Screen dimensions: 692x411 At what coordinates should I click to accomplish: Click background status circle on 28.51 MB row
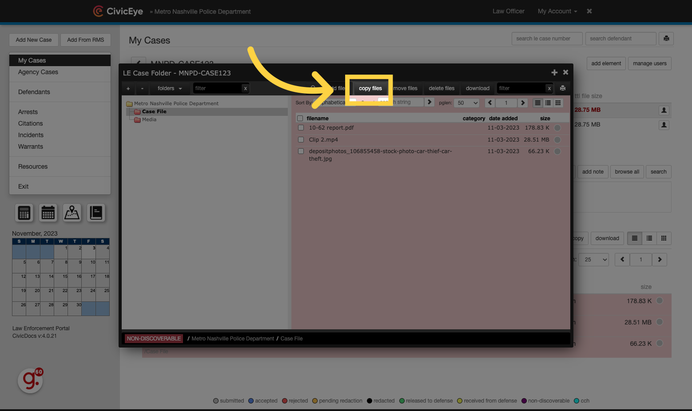tap(660, 322)
